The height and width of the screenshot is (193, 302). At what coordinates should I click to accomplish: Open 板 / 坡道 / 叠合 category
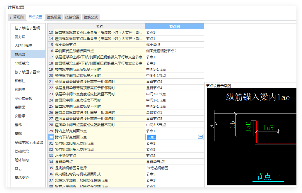[x=28, y=72]
